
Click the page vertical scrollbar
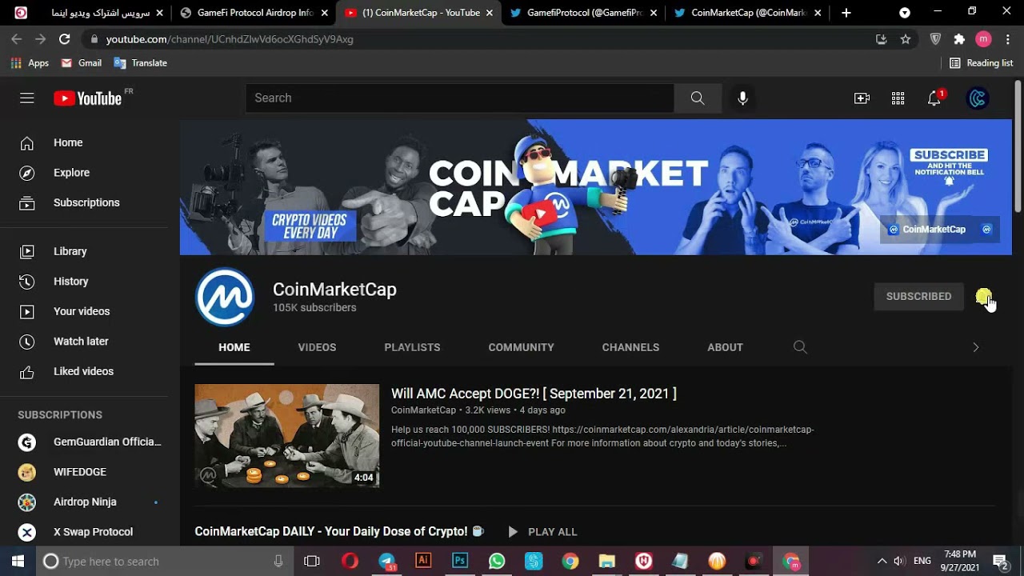pos(1018,146)
